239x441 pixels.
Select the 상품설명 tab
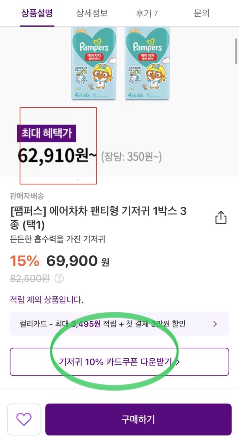[x=37, y=13]
